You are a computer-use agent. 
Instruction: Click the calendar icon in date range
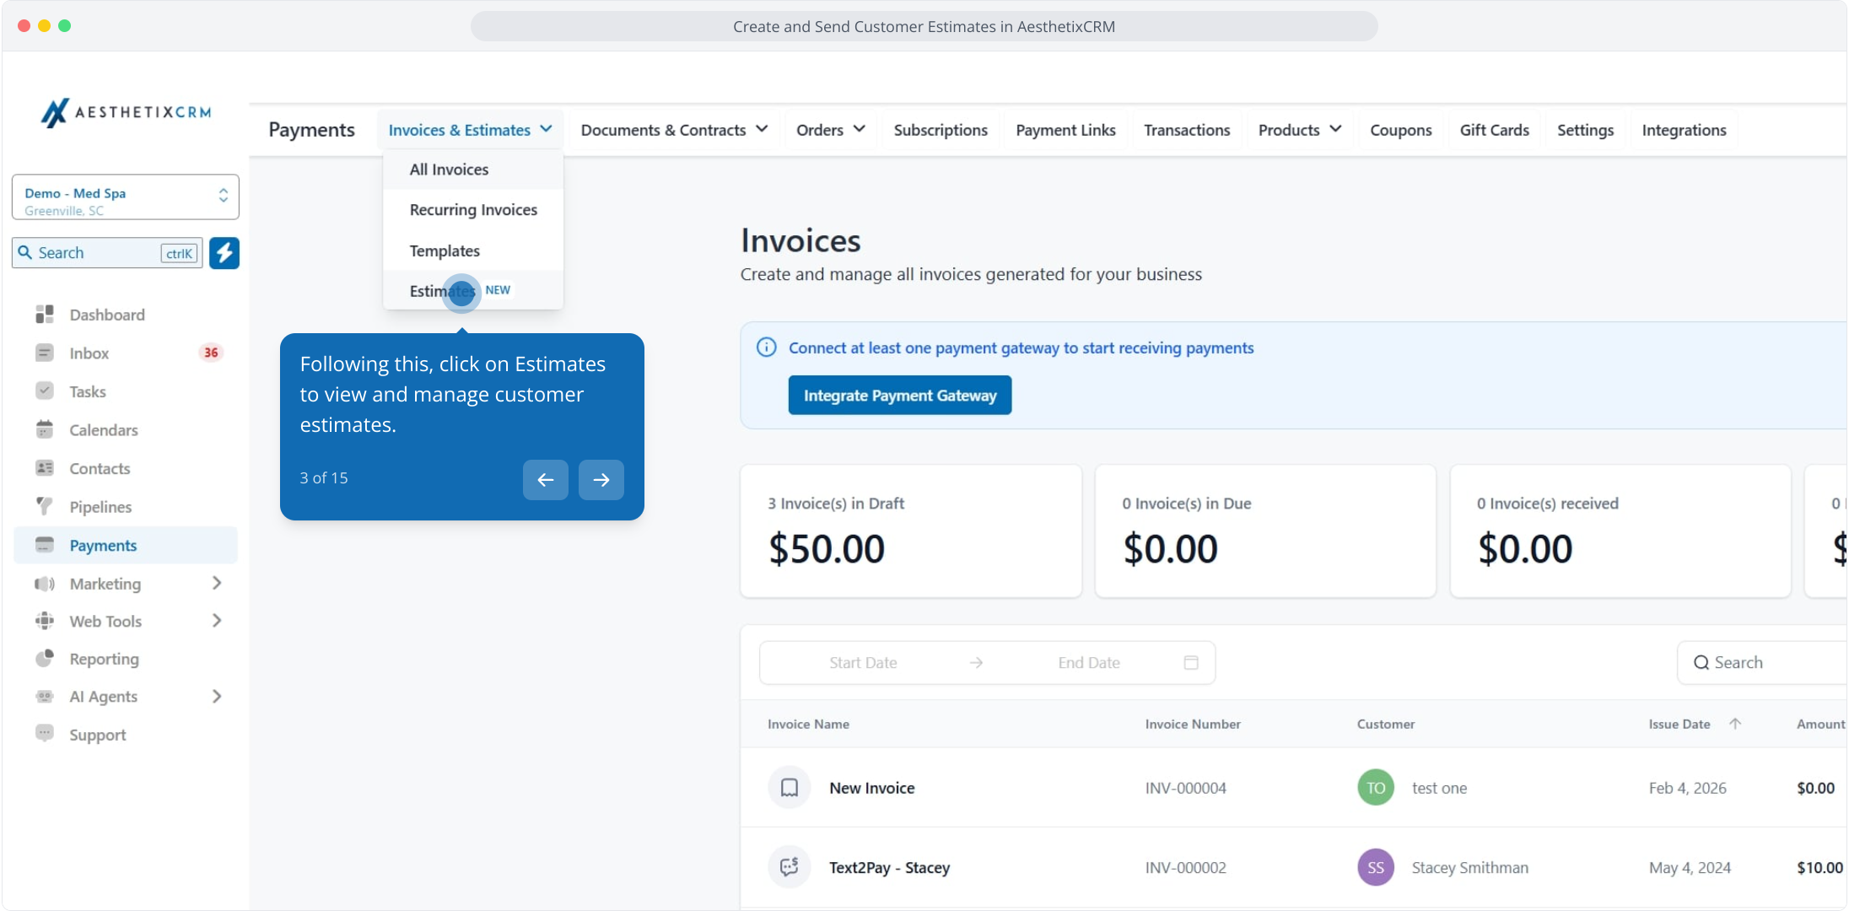[1191, 663]
